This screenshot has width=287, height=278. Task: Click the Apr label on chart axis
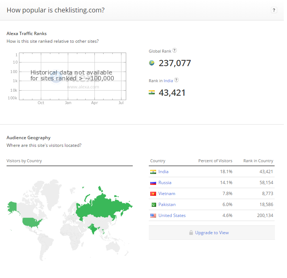94,103
